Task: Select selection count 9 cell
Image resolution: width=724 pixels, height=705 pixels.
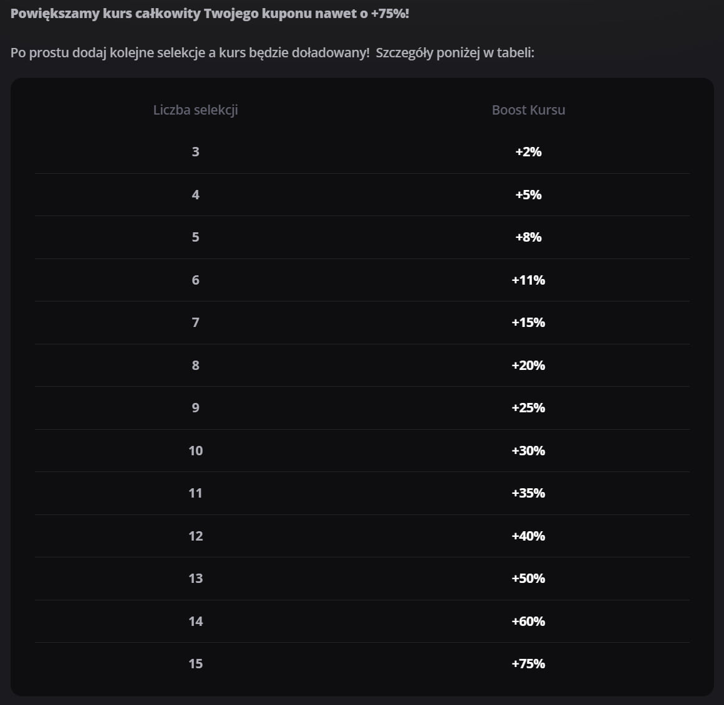Action: coord(195,408)
